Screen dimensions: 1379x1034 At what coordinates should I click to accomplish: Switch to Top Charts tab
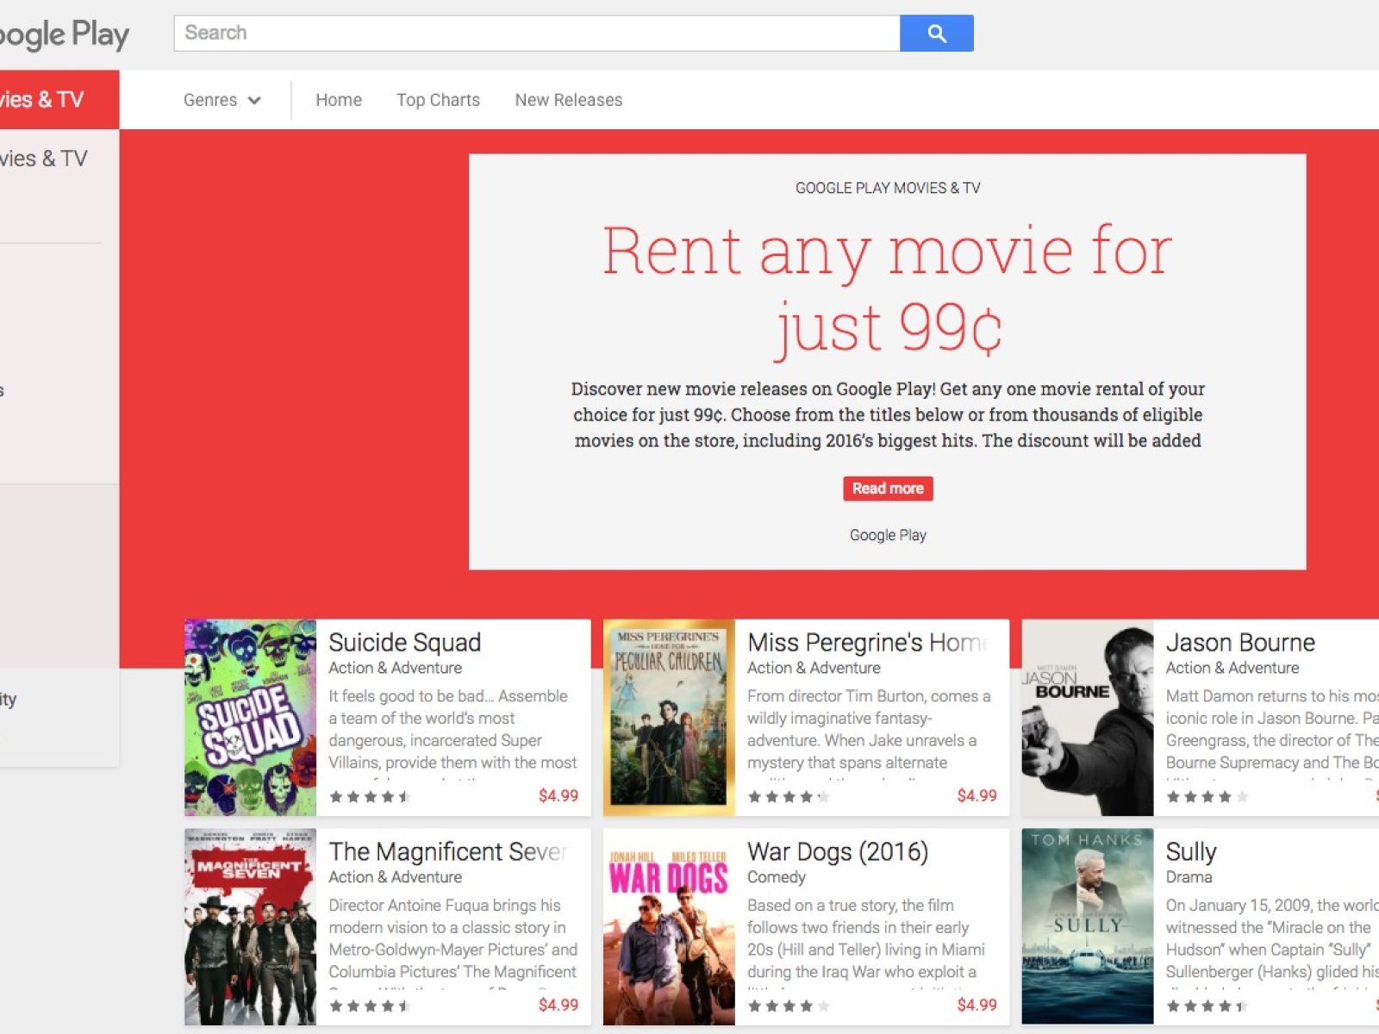click(x=438, y=100)
